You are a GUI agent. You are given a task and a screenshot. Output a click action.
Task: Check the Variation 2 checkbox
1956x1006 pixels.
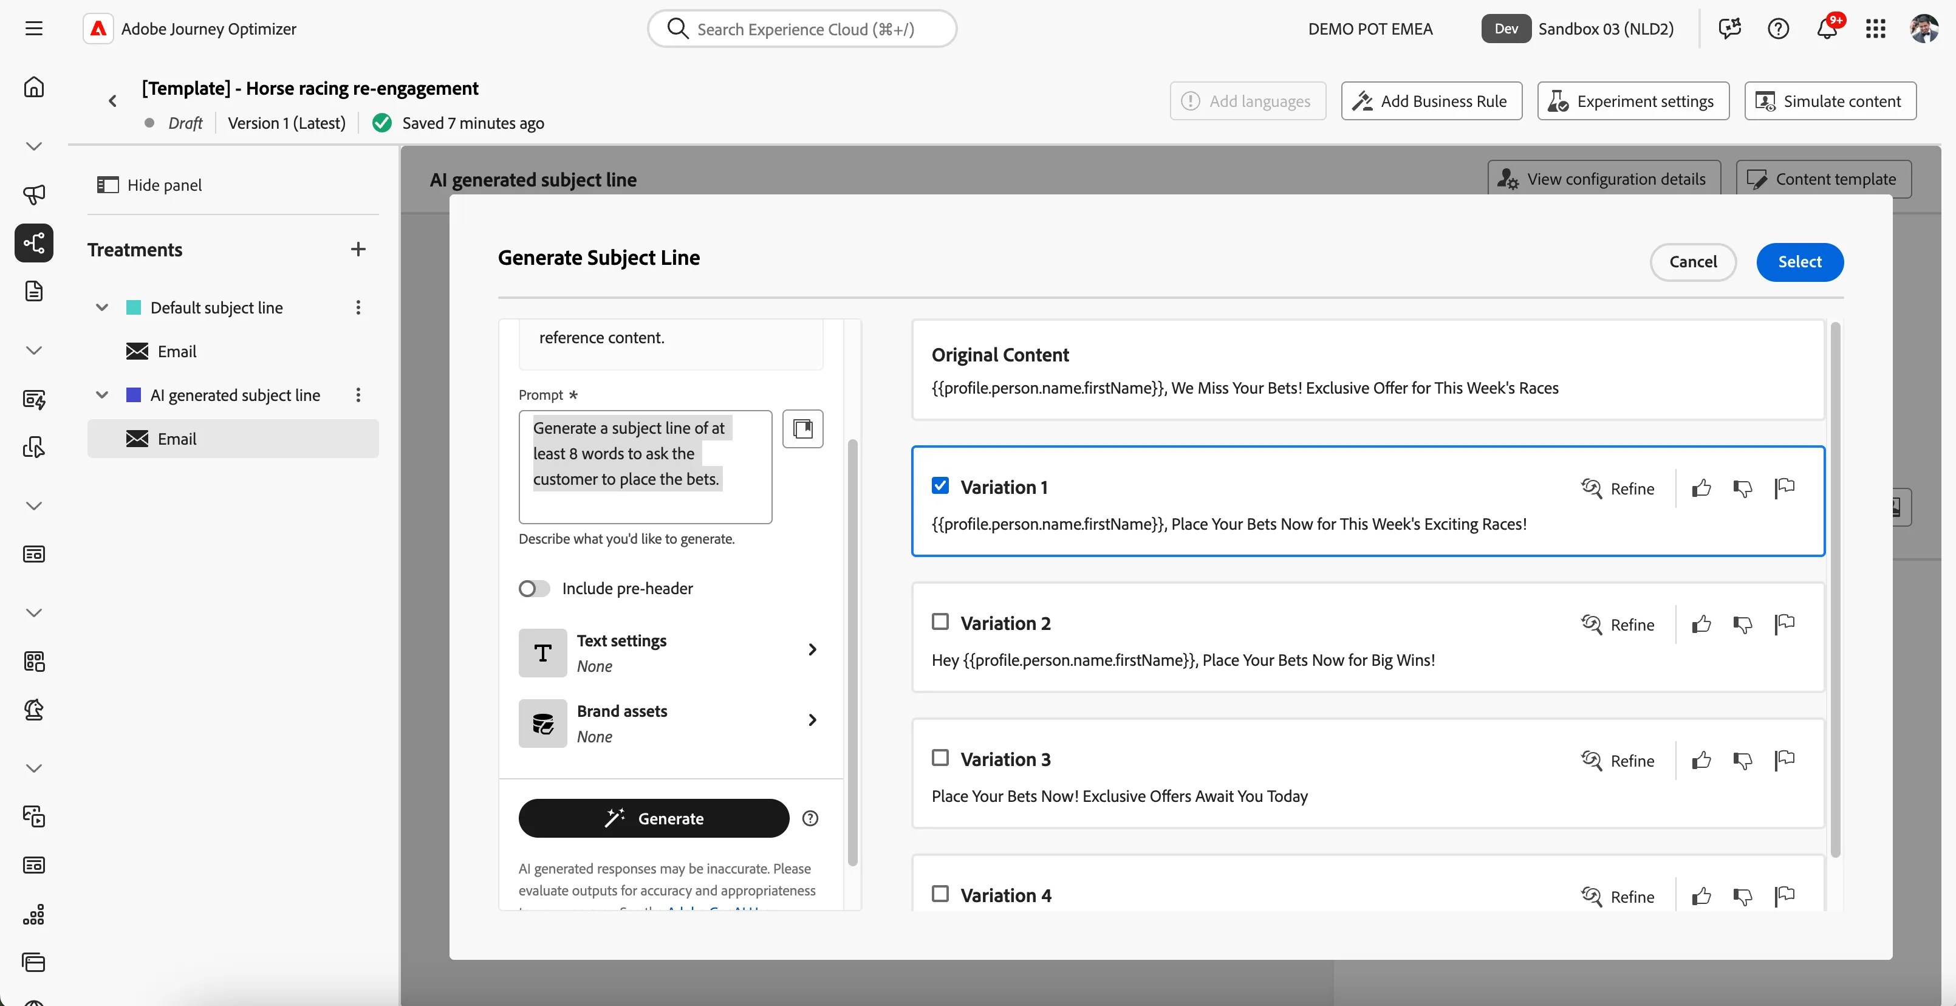point(940,622)
